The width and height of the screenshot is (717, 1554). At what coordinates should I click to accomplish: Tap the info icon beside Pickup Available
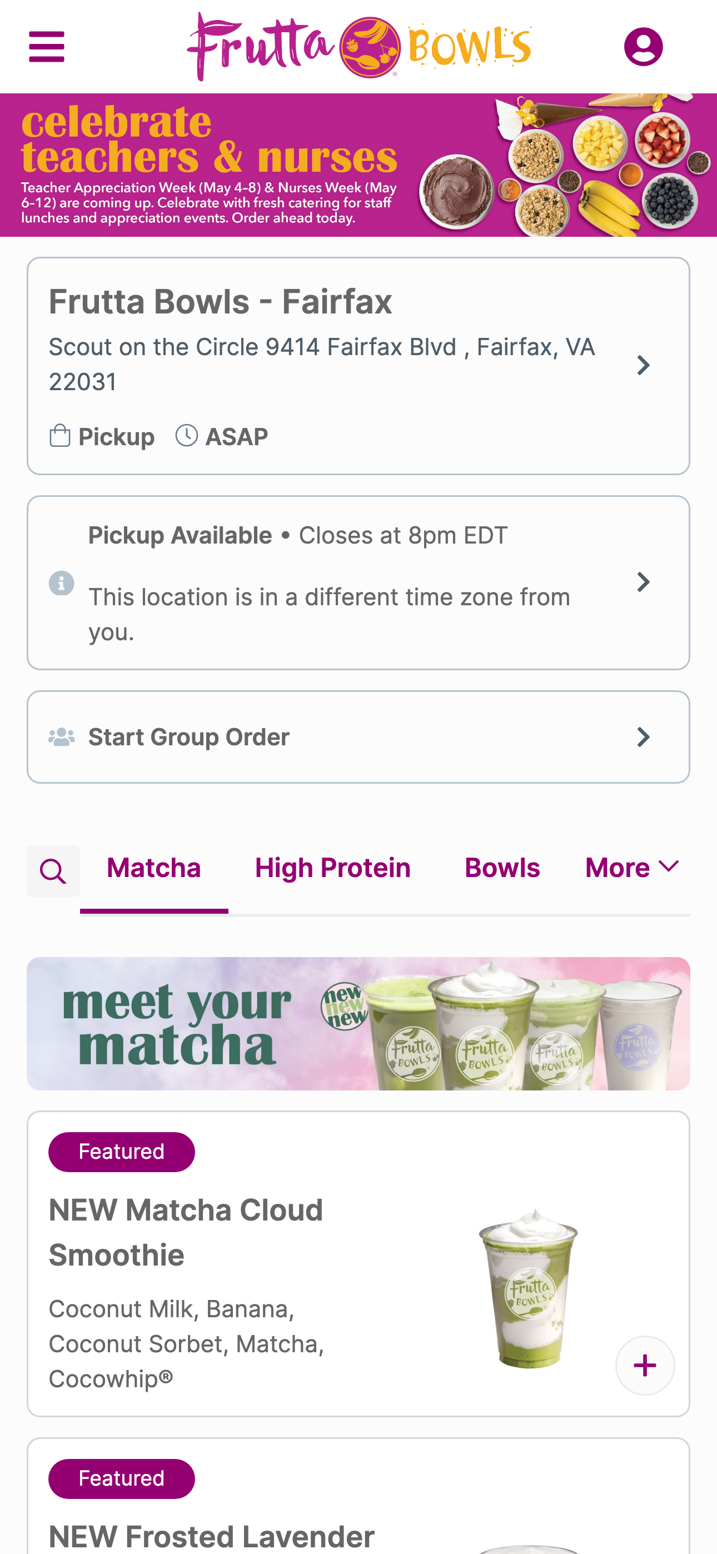pyautogui.click(x=62, y=582)
